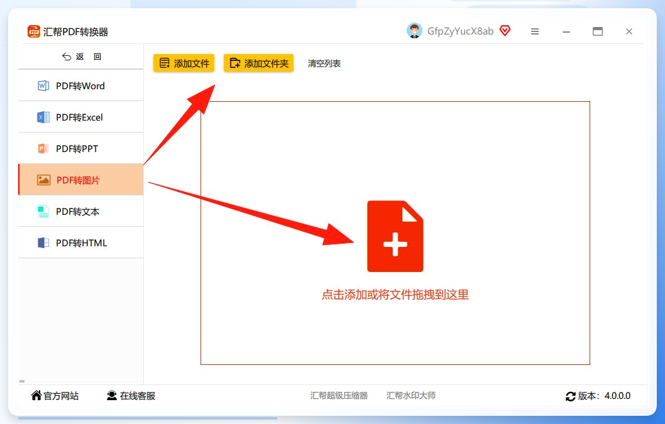The image size is (665, 424).
Task: Maximize the 汇帮PDF转换器 window
Action: pos(598,31)
